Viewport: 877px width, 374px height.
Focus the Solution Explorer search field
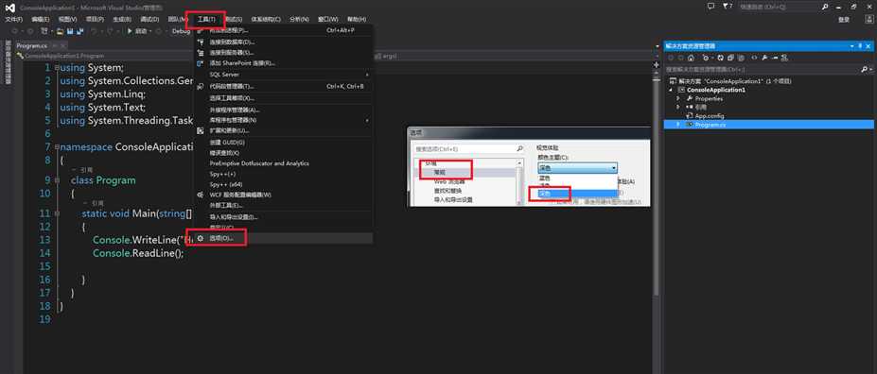[762, 69]
